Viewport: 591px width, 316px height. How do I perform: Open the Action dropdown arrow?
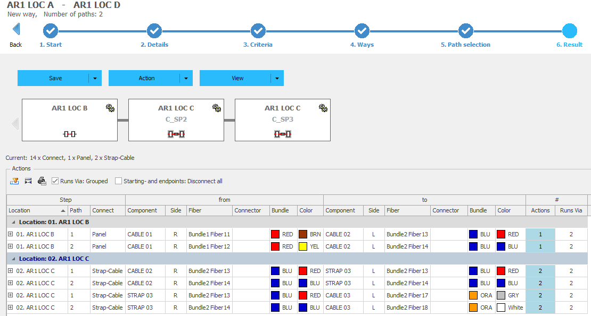point(186,78)
